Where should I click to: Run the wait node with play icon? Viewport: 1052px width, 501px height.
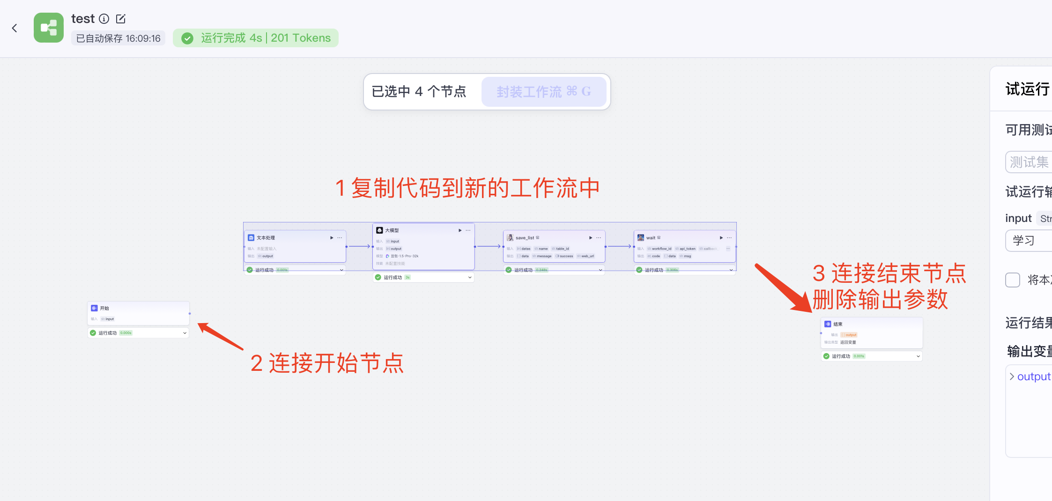[721, 238]
